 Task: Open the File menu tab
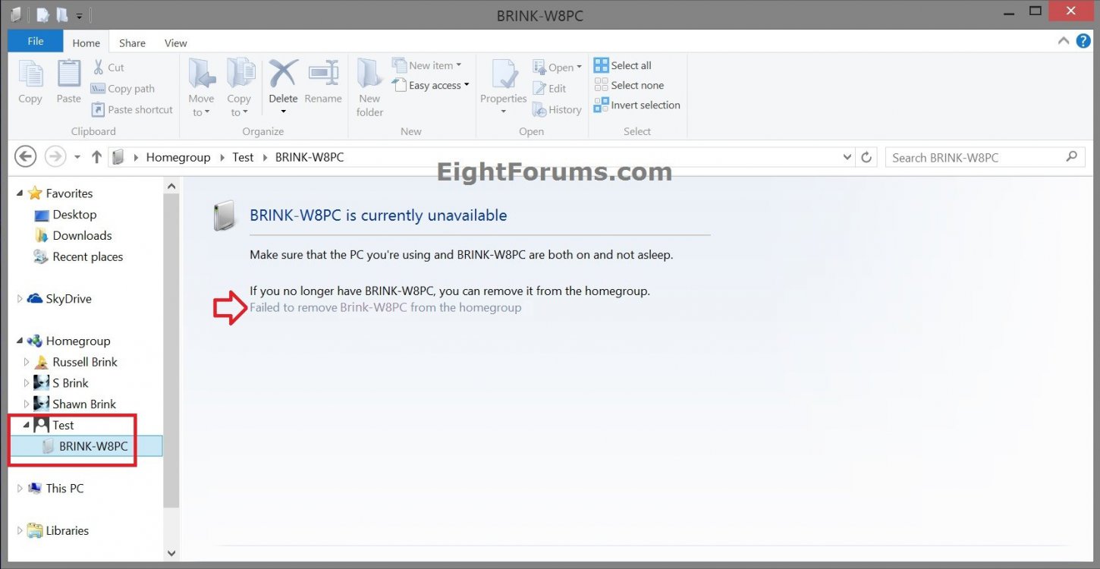click(x=35, y=42)
